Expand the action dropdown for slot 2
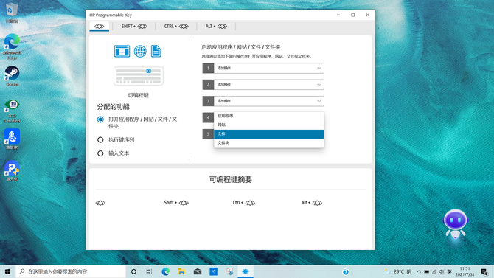Viewport: 494px width, 278px height. tap(263, 85)
